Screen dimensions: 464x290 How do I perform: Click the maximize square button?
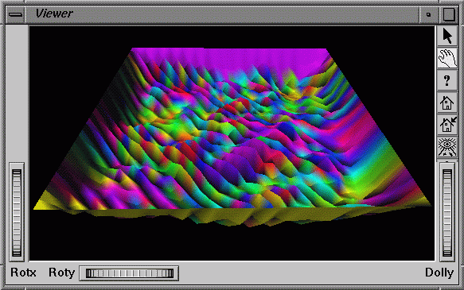(x=449, y=14)
